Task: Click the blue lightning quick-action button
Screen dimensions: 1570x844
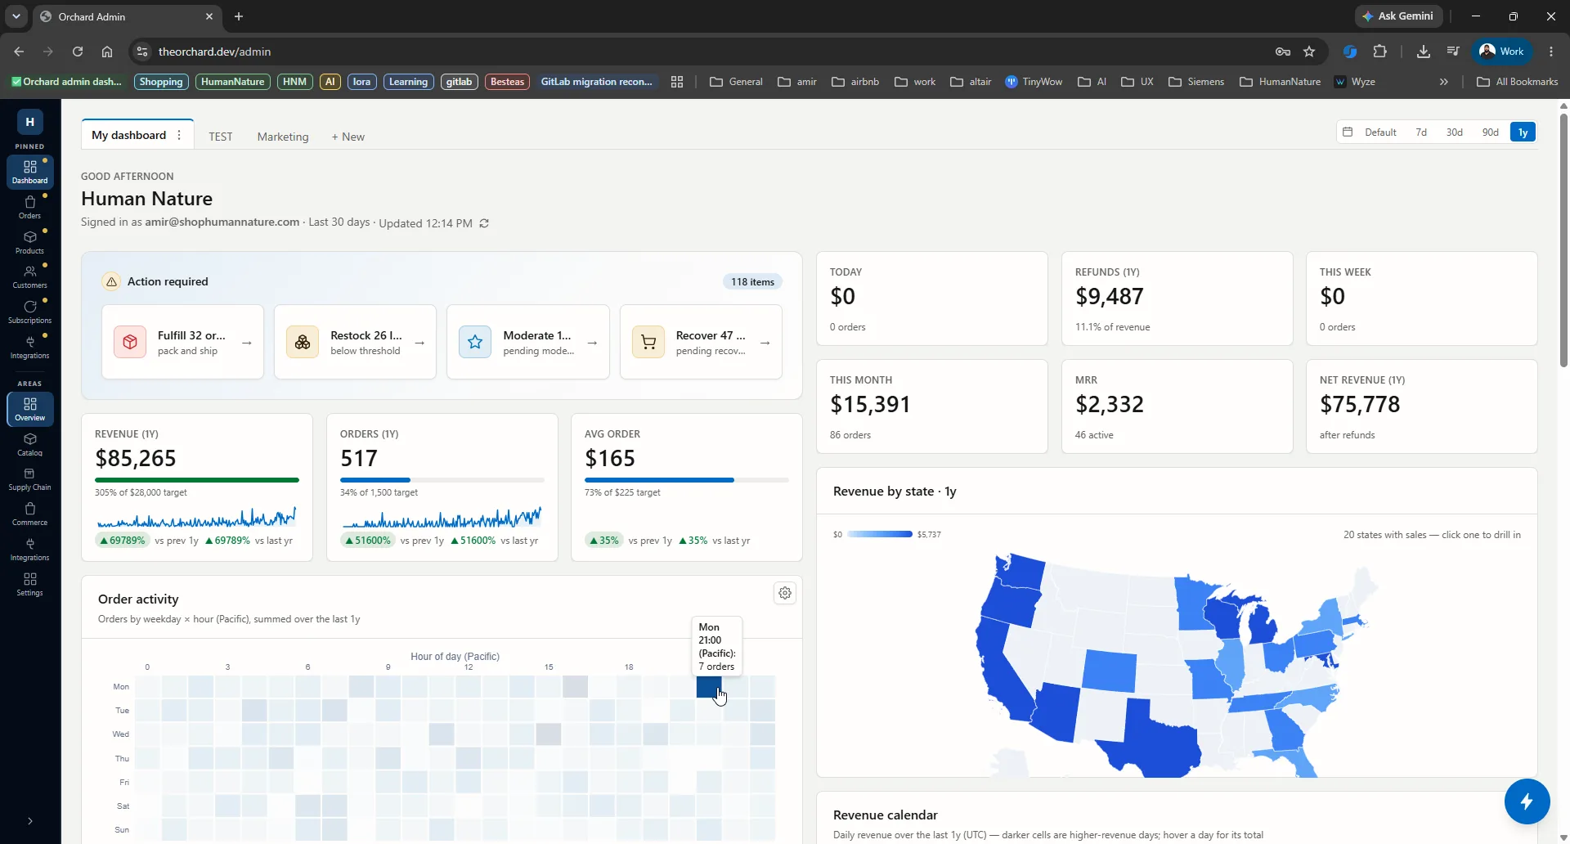Action: coord(1527,801)
